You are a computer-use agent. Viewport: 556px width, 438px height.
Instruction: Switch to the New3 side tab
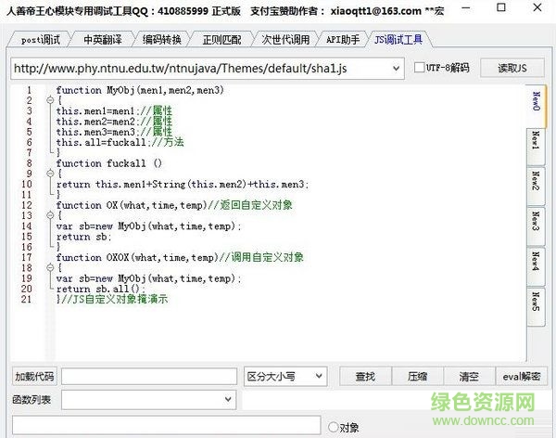pos(536,220)
